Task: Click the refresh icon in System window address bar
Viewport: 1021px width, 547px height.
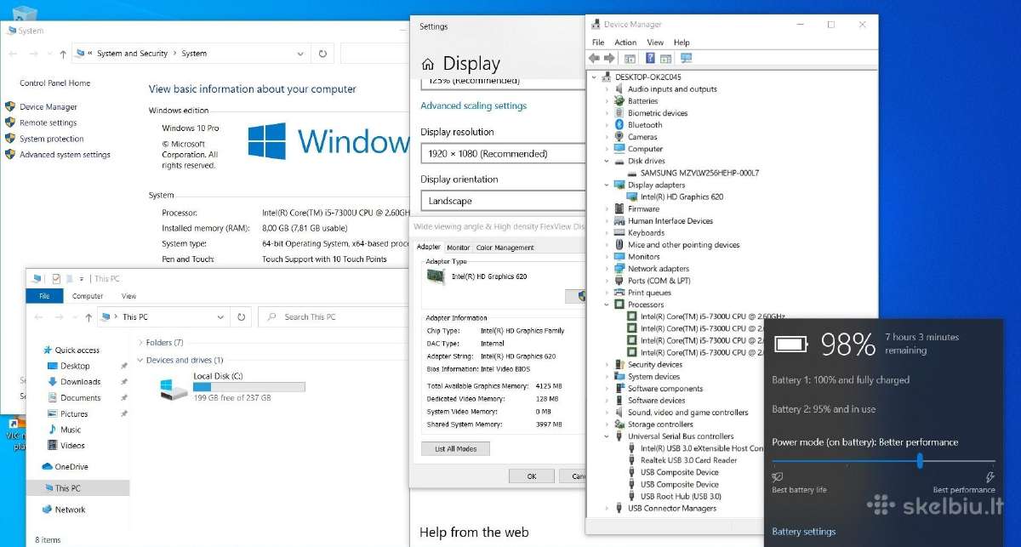Action: coord(322,54)
